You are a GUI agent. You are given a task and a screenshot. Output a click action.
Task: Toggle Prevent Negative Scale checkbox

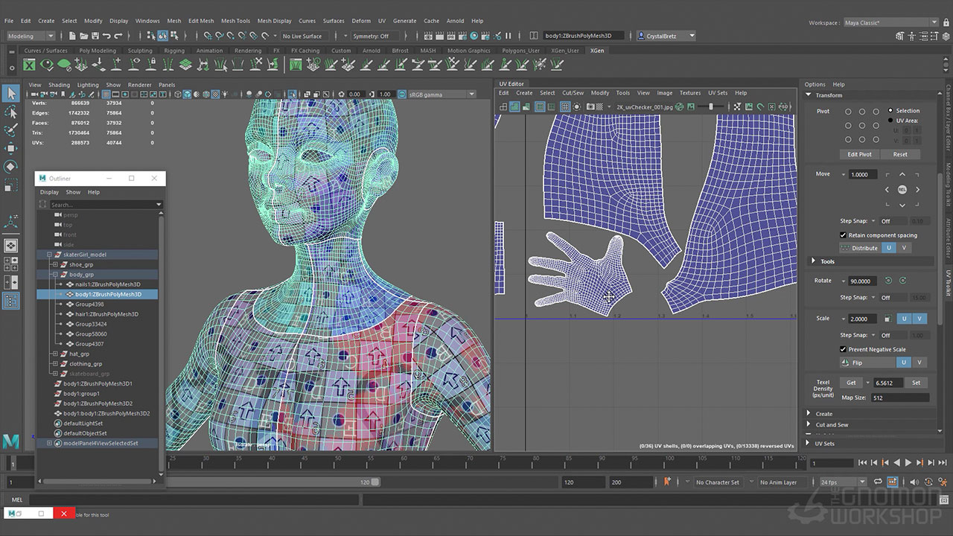(x=843, y=349)
